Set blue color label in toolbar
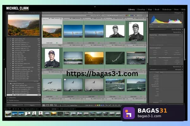The width and height of the screenshot is (190, 126). click(101, 105)
